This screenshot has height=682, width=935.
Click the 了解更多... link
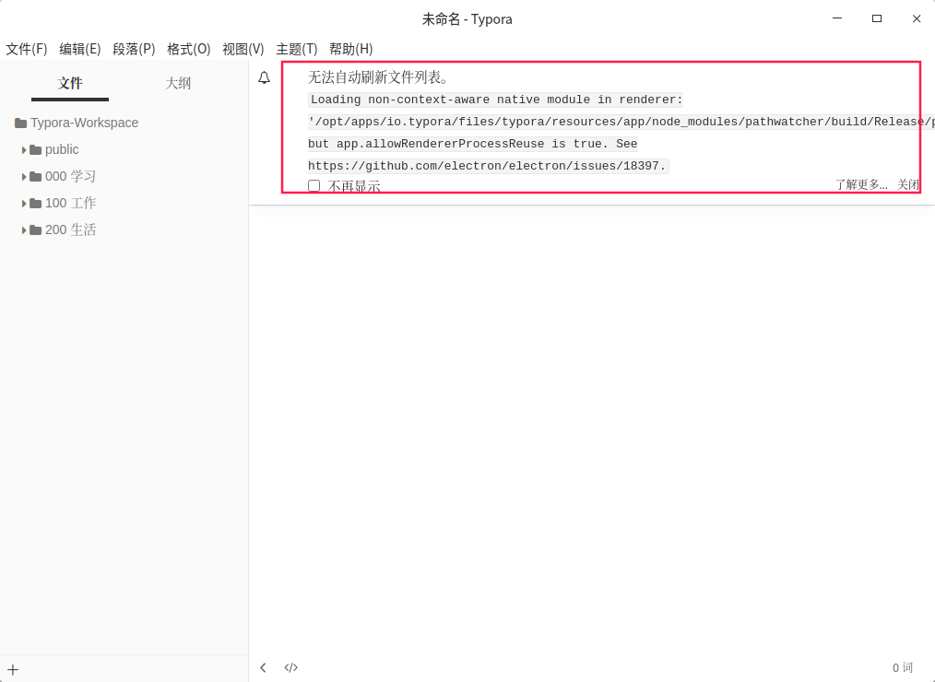pyautogui.click(x=861, y=185)
